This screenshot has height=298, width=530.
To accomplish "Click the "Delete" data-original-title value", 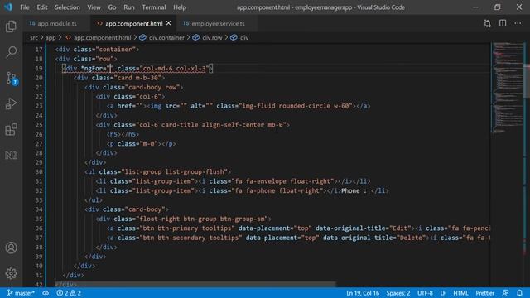I will [x=411, y=238].
